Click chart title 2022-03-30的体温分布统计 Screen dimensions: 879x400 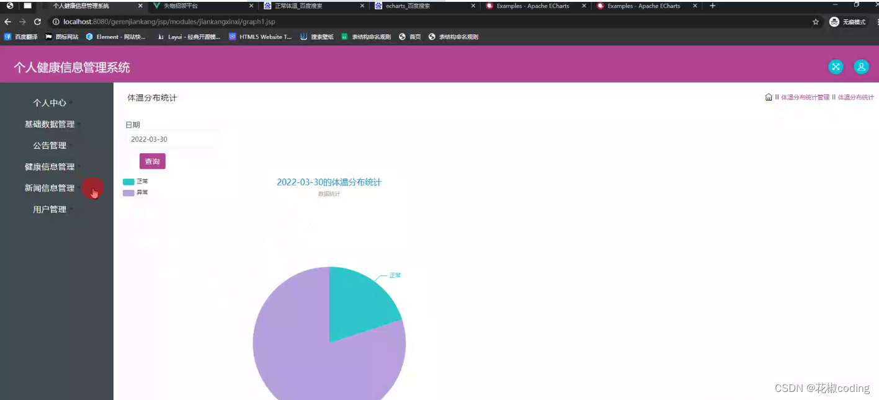pyautogui.click(x=329, y=182)
